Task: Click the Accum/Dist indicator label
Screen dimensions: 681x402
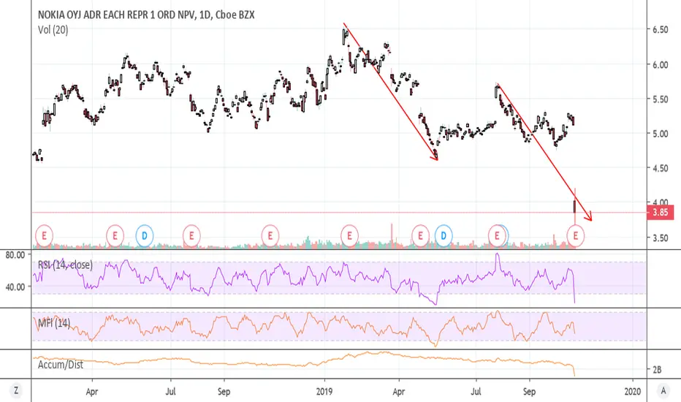Action: (x=61, y=364)
